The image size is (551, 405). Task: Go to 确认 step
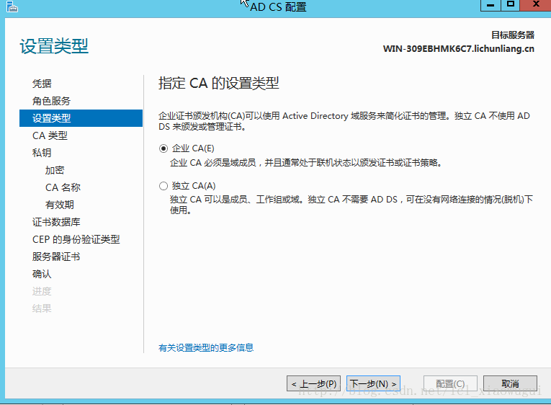[x=42, y=274]
